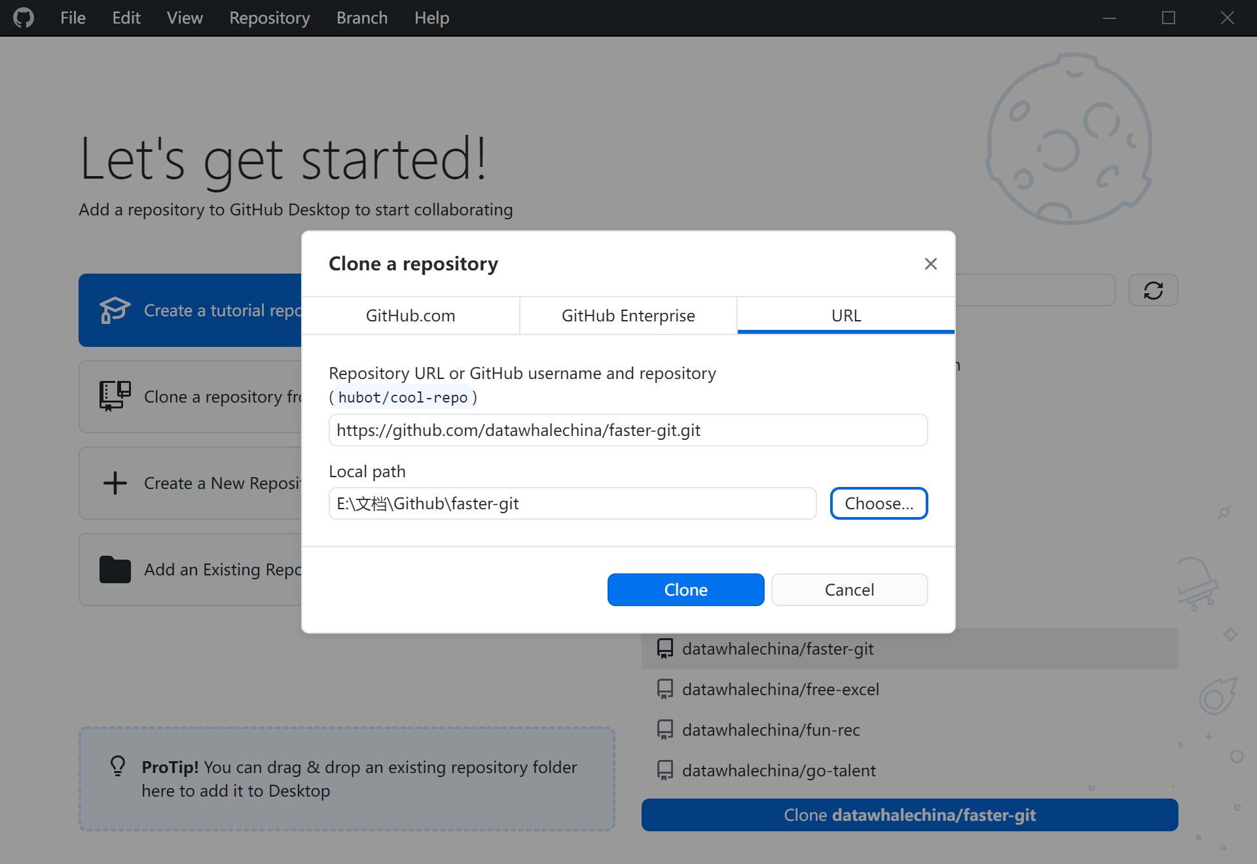Screen dimensions: 1257x864
Task: Click the folder icon for existing repository
Action: 115,569
